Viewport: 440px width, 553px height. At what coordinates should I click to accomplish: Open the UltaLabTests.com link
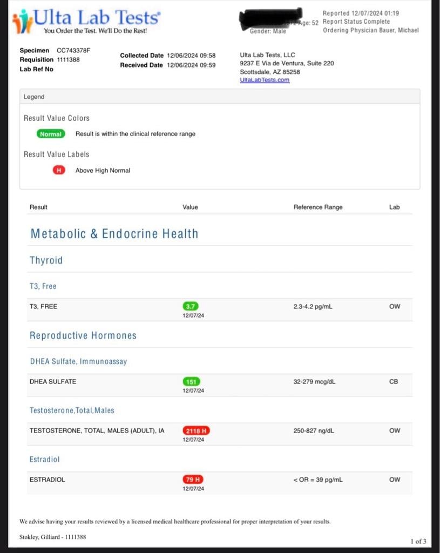[x=265, y=80]
